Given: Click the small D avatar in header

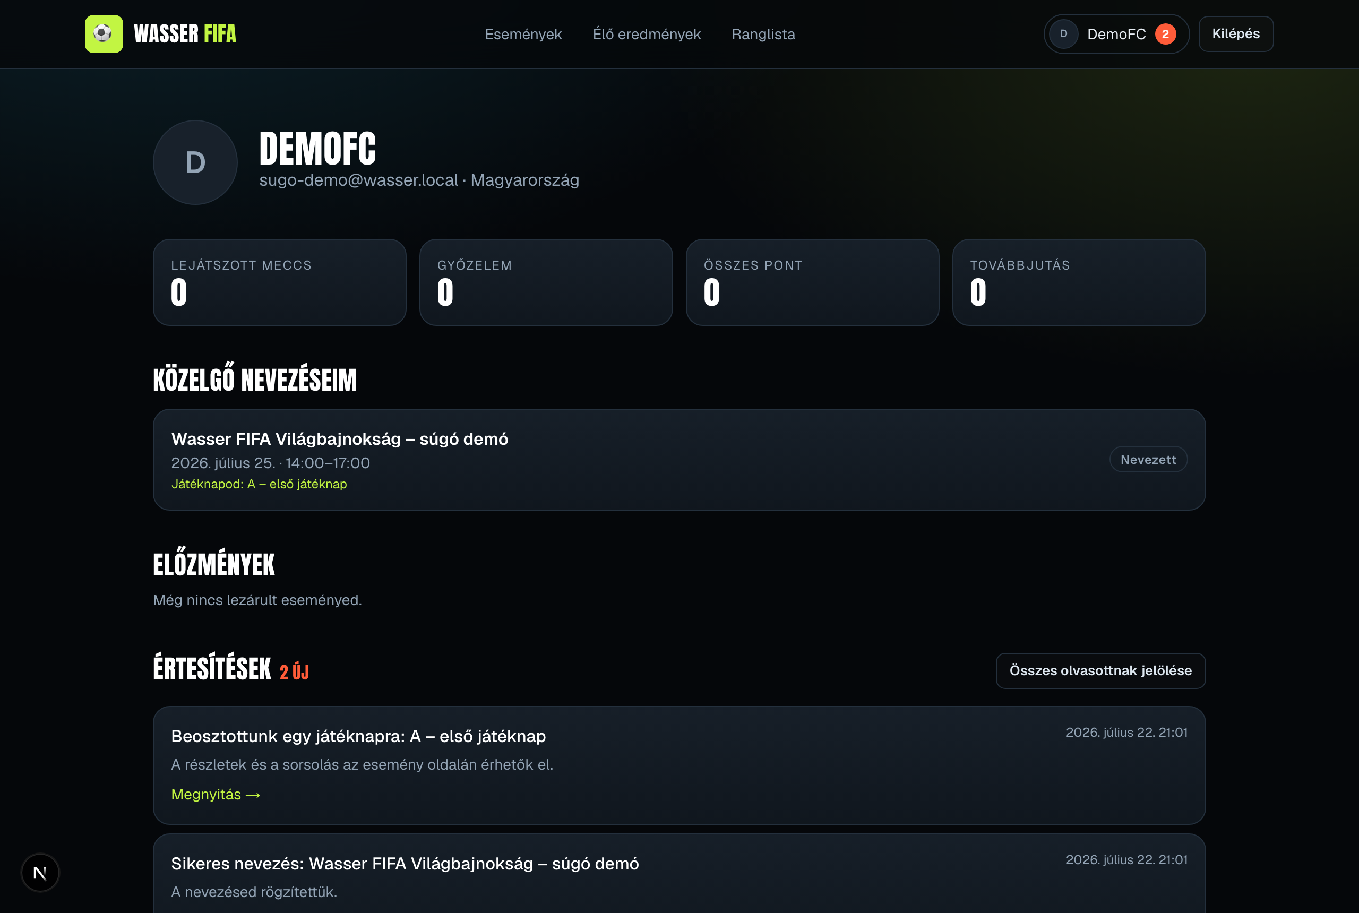Looking at the screenshot, I should coord(1063,34).
